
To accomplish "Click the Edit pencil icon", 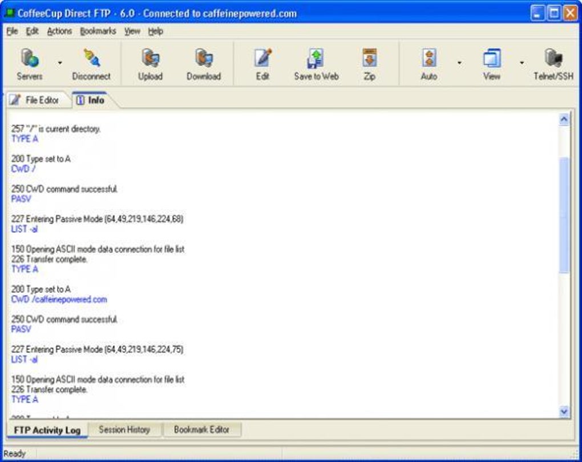I will [x=263, y=58].
